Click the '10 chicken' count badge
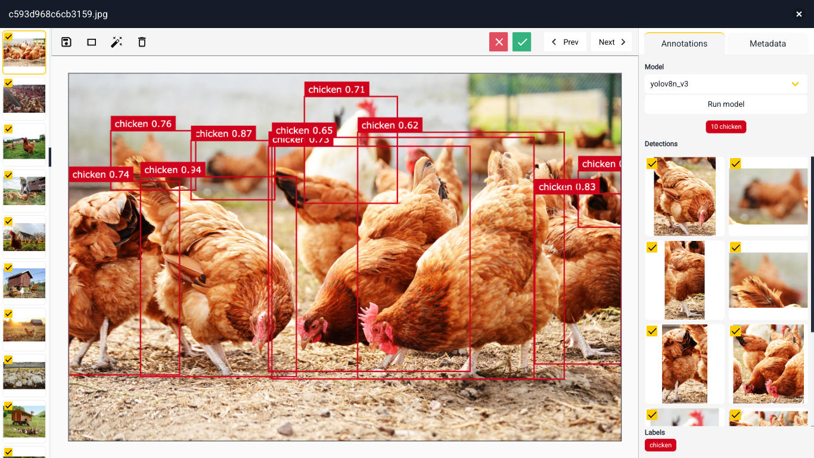Screen dimensions: 814x458 (726, 126)
